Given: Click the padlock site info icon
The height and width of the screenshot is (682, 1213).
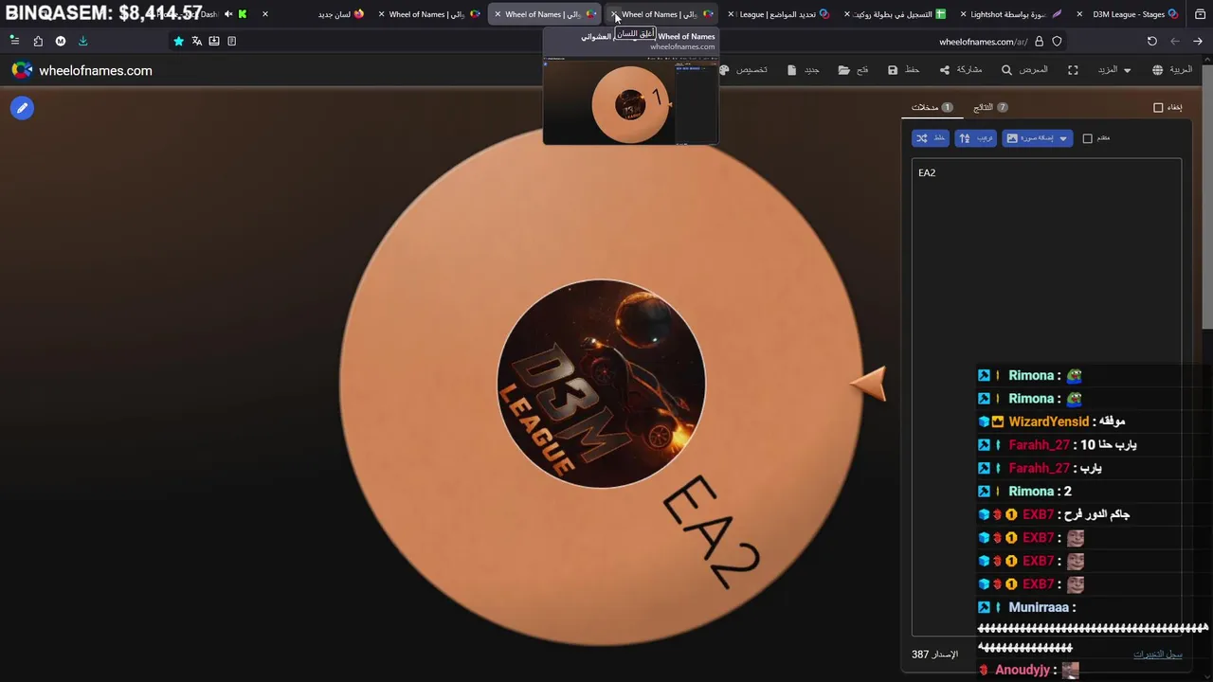Looking at the screenshot, I should coord(1039,41).
